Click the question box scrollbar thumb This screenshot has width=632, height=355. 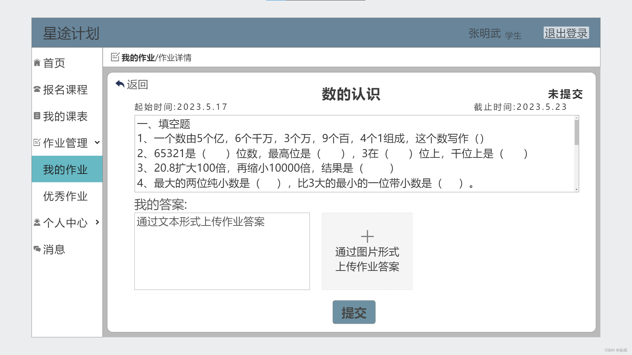[x=576, y=132]
